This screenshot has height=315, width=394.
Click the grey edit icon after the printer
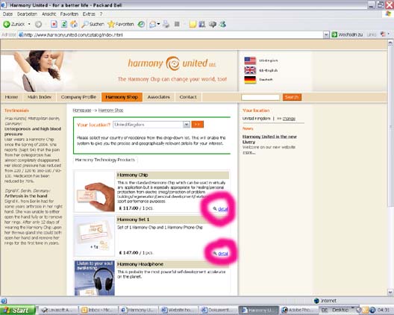(x=177, y=24)
